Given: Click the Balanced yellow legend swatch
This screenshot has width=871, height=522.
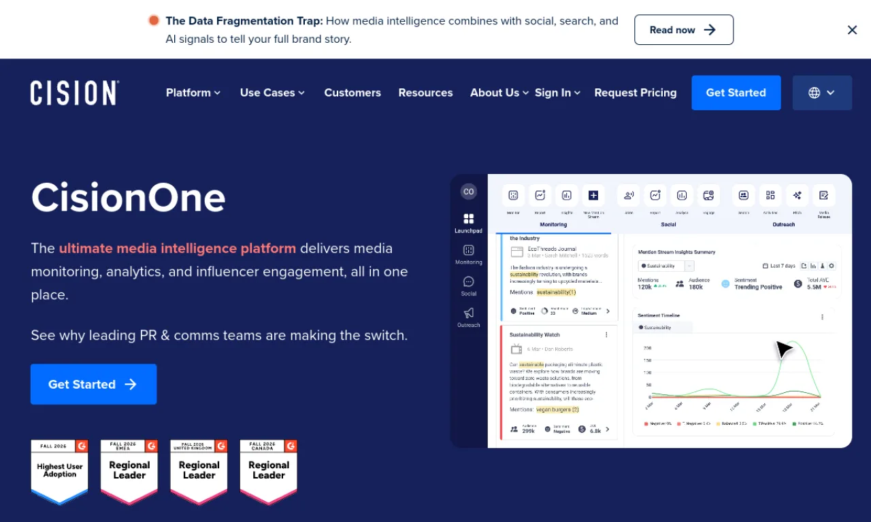Looking at the screenshot, I should click(718, 423).
